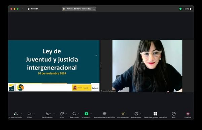Expand the arrow next to Aplicaciones

click(x=141, y=114)
